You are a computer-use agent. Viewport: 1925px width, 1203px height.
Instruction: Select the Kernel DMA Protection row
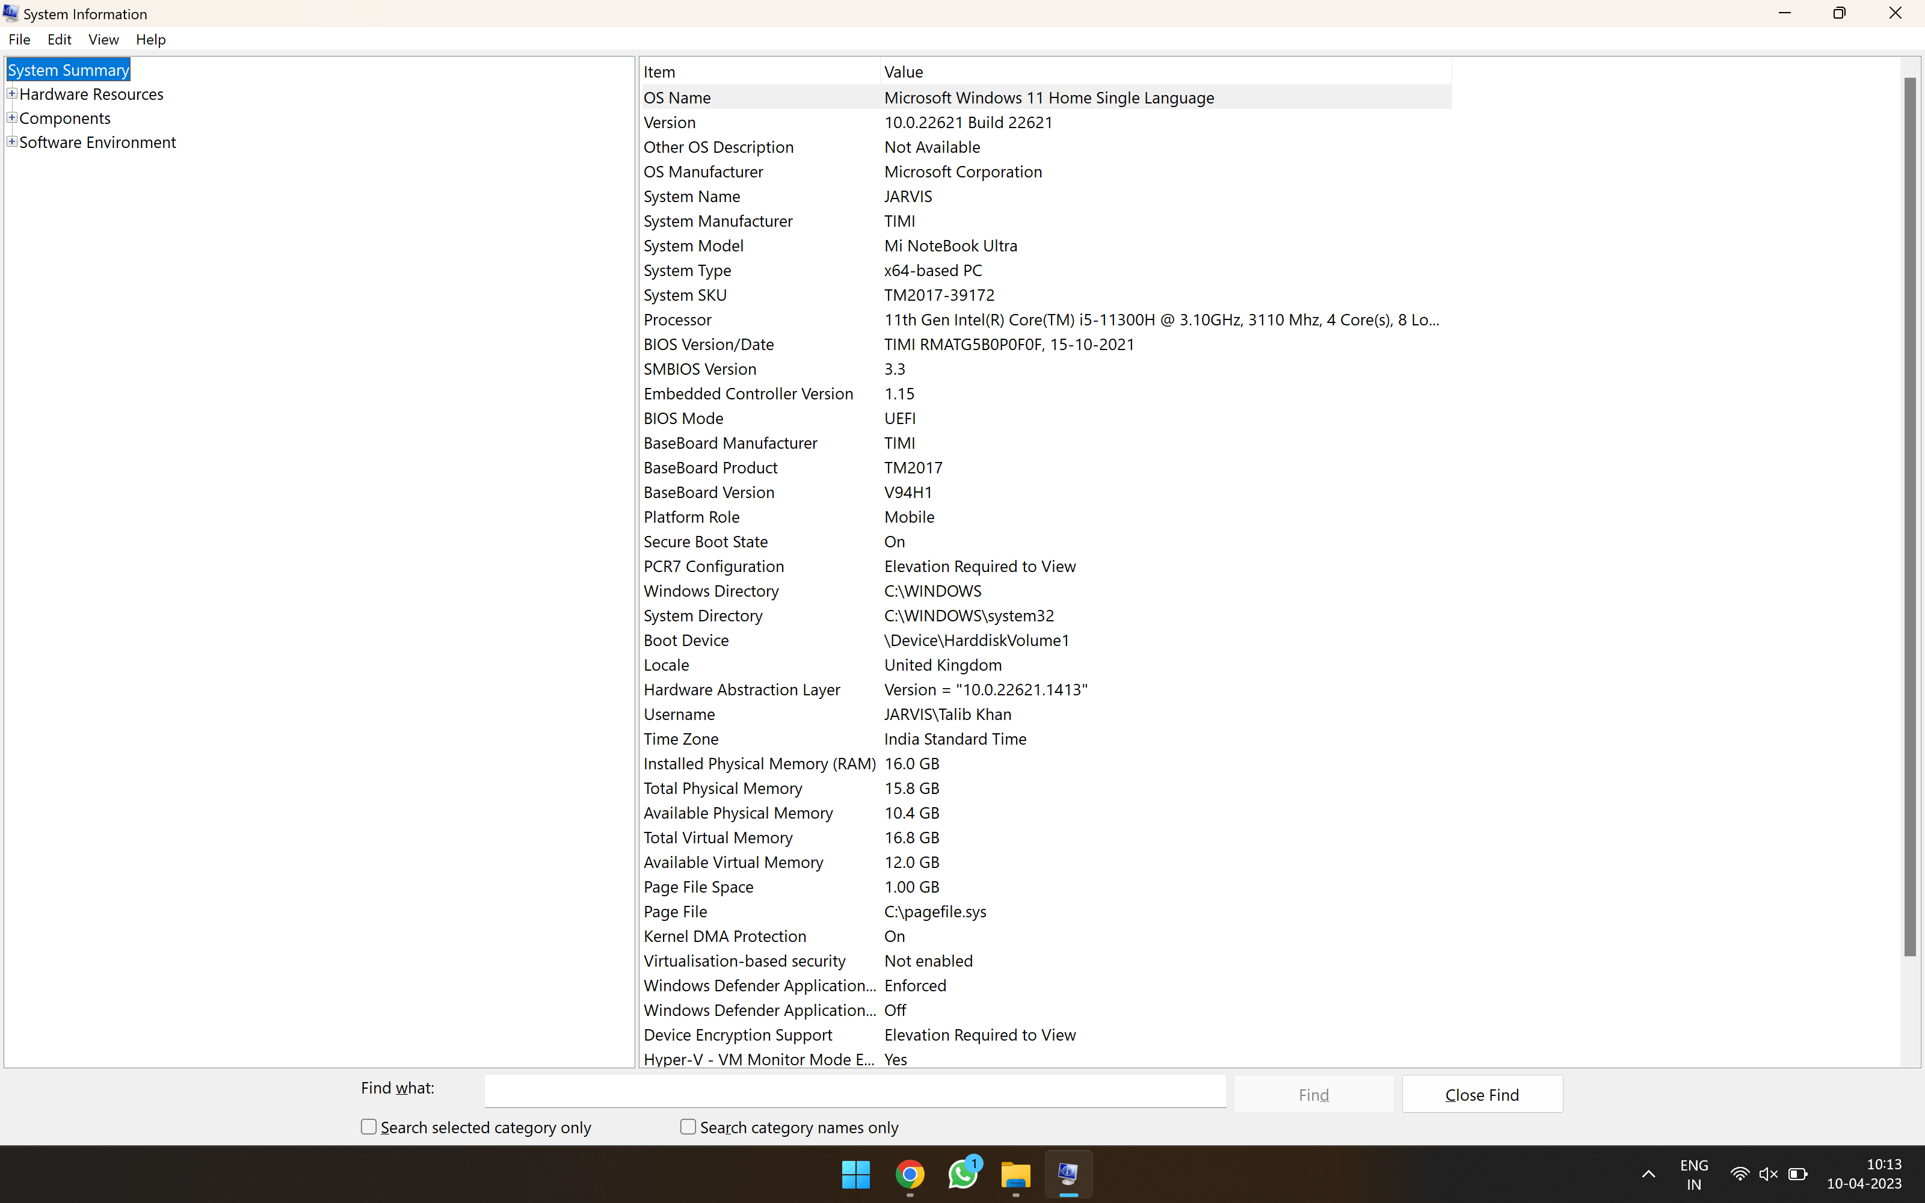tap(1046, 936)
